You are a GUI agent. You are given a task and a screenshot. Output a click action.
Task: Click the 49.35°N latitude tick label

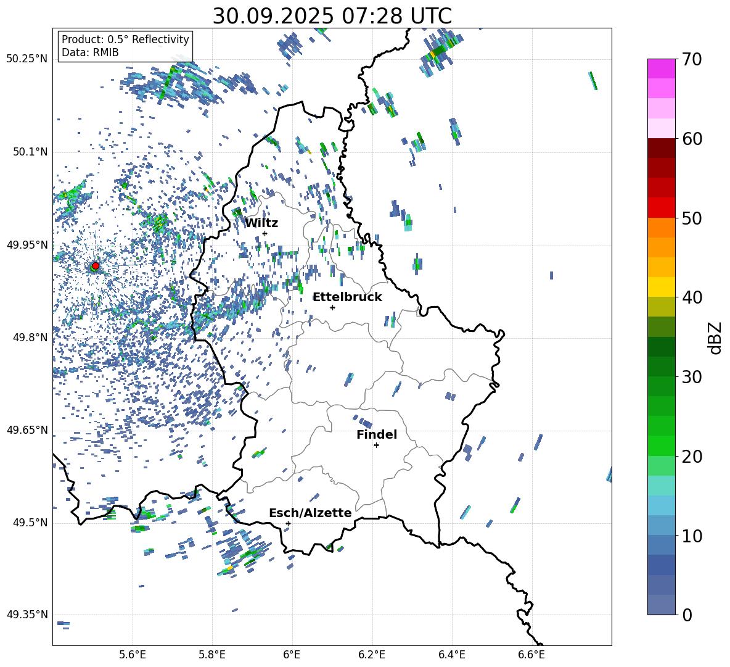tap(27, 615)
